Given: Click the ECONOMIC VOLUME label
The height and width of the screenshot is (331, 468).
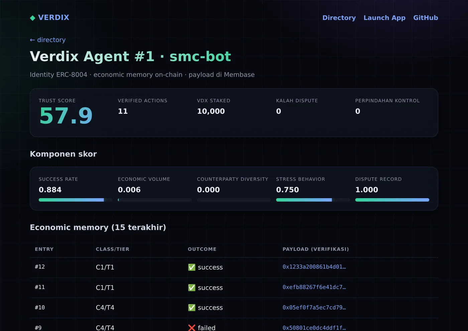Looking at the screenshot, I should pyautogui.click(x=144, y=179).
